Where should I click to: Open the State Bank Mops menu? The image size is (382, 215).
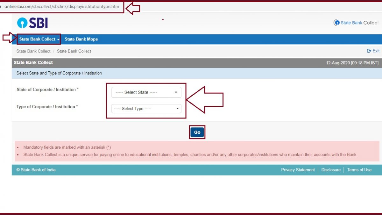81,39
